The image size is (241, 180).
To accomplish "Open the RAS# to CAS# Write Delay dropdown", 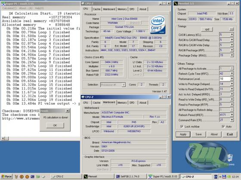I will (x=232, y=45).
